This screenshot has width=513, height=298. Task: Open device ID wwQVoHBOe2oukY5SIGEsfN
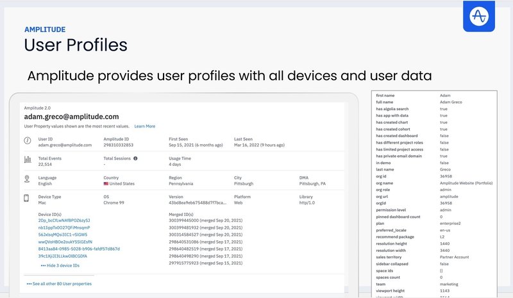coord(65,242)
